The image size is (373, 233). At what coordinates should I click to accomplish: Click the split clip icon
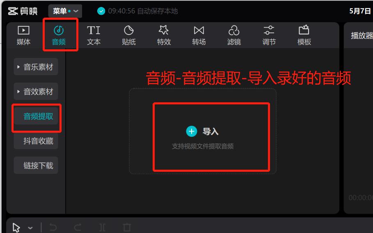click(102, 228)
